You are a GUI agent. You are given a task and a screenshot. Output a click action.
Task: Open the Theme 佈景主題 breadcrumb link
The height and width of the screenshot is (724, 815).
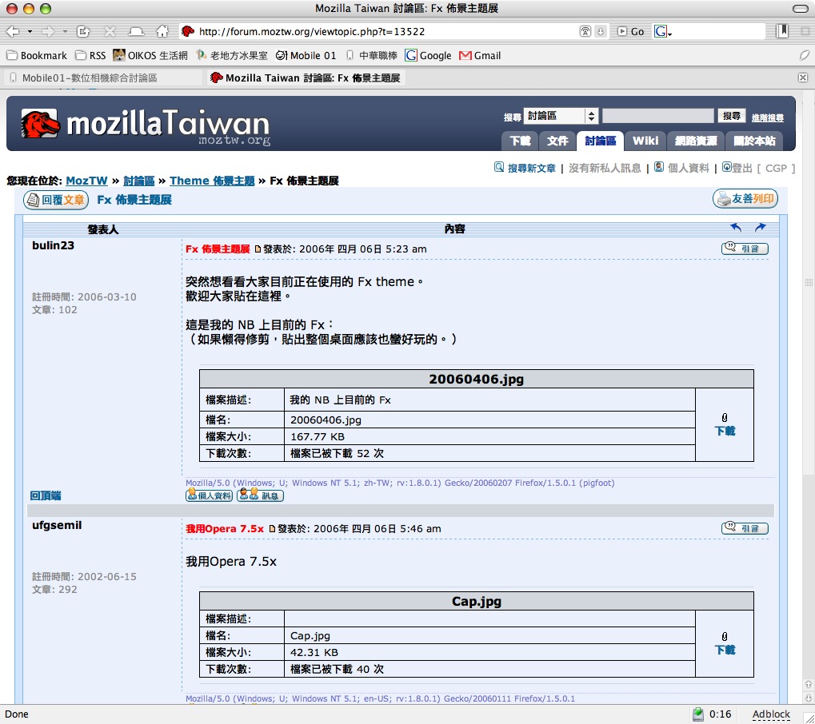point(212,181)
